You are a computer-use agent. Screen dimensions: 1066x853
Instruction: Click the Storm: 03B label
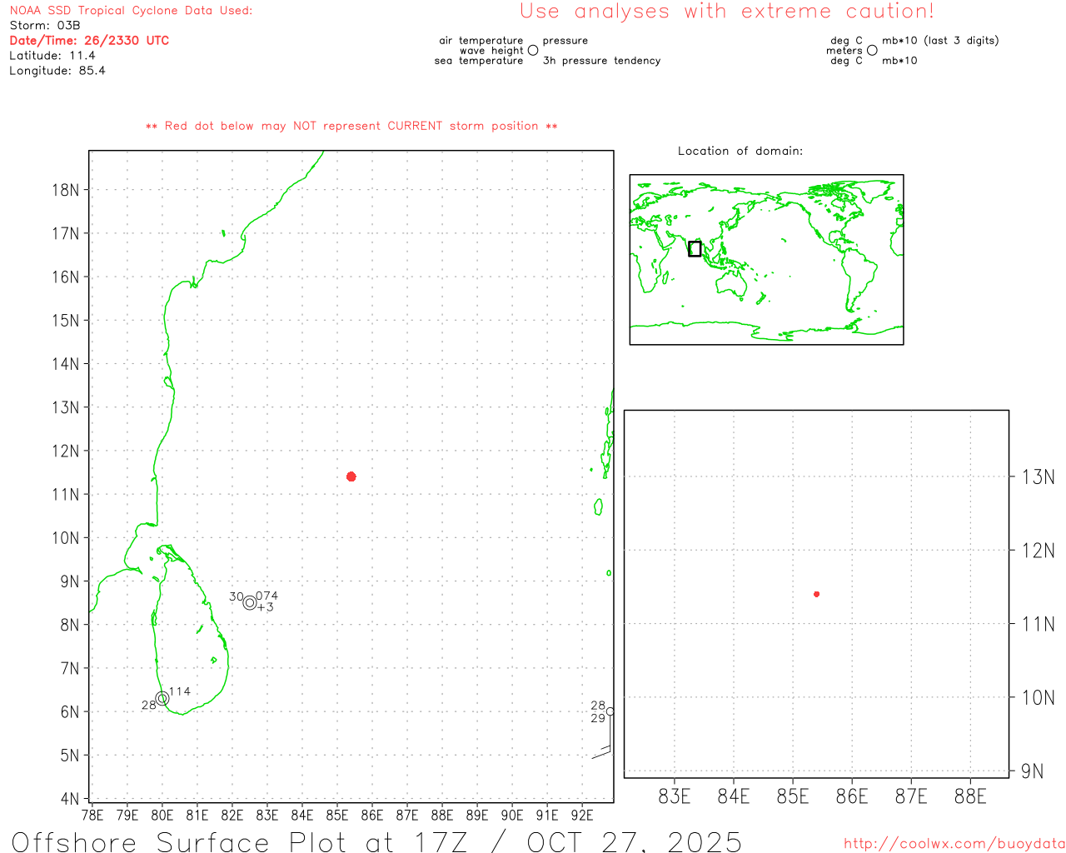[45, 26]
